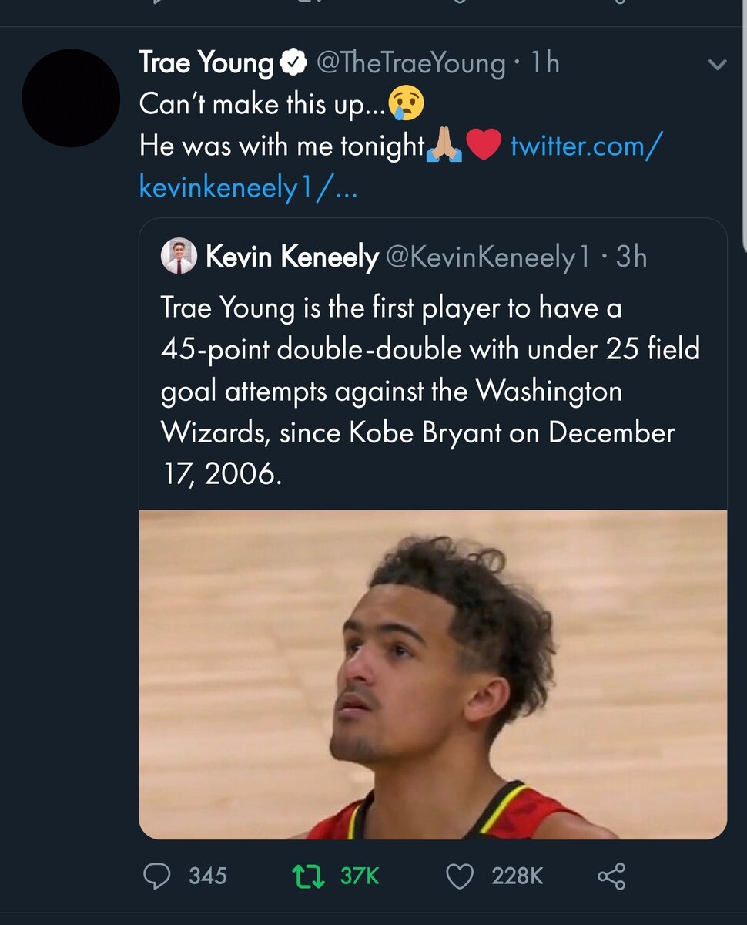The height and width of the screenshot is (925, 747).
Task: Select the @TheTraeYoung handle
Action: tap(410, 64)
